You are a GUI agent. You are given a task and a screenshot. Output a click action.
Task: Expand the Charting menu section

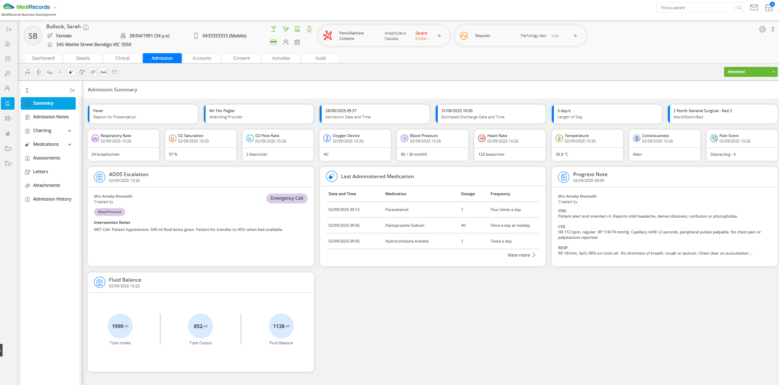click(x=69, y=131)
